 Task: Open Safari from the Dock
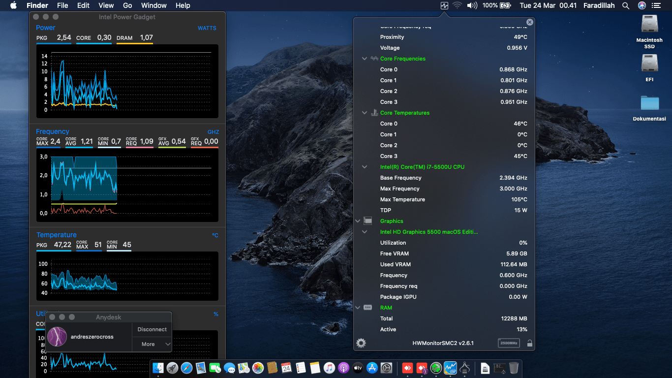(186, 368)
